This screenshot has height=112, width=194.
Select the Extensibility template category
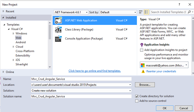23,55
